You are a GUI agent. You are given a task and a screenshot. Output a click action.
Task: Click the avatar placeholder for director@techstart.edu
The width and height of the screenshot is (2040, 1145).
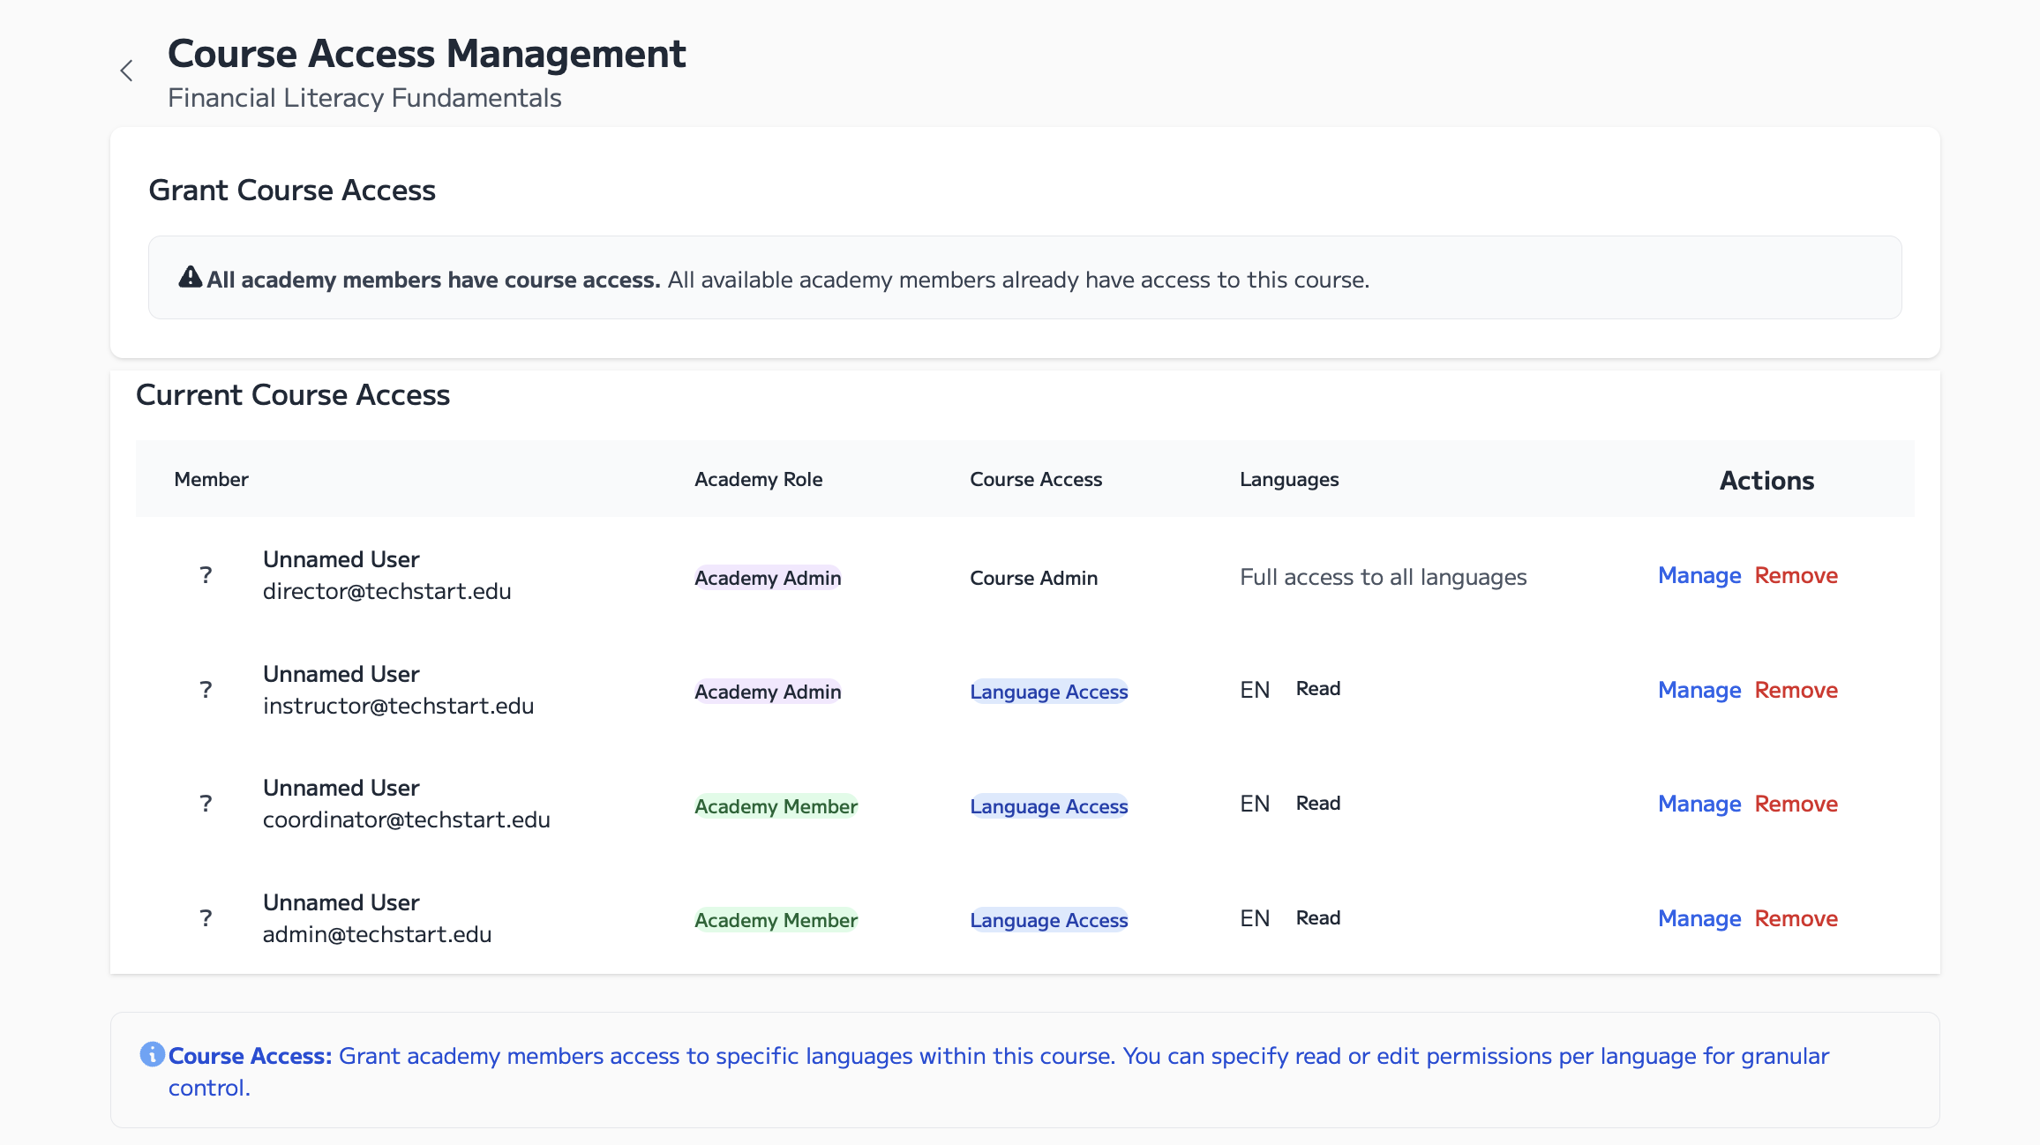206,574
